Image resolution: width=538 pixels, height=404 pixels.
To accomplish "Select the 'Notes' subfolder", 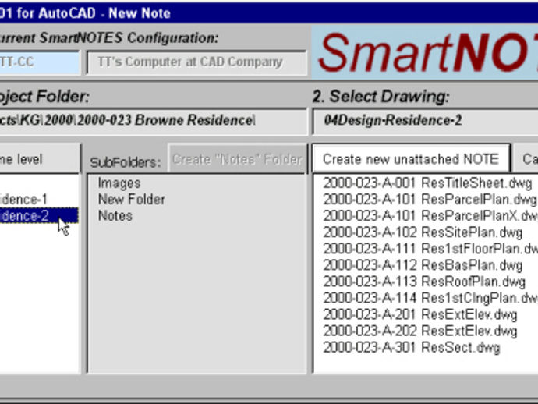I will (115, 216).
